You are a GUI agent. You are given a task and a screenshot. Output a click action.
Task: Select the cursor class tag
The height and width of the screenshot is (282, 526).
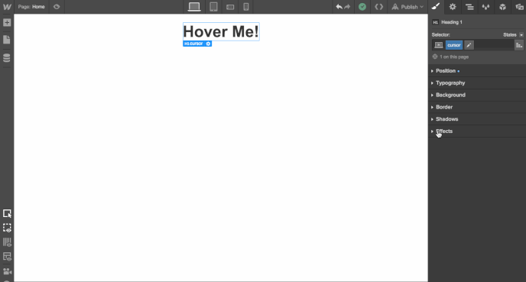pyautogui.click(x=454, y=45)
